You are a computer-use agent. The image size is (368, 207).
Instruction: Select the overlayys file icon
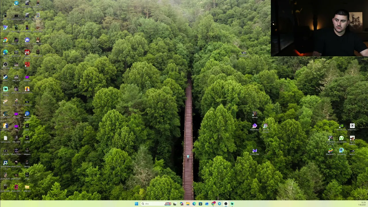16,115
